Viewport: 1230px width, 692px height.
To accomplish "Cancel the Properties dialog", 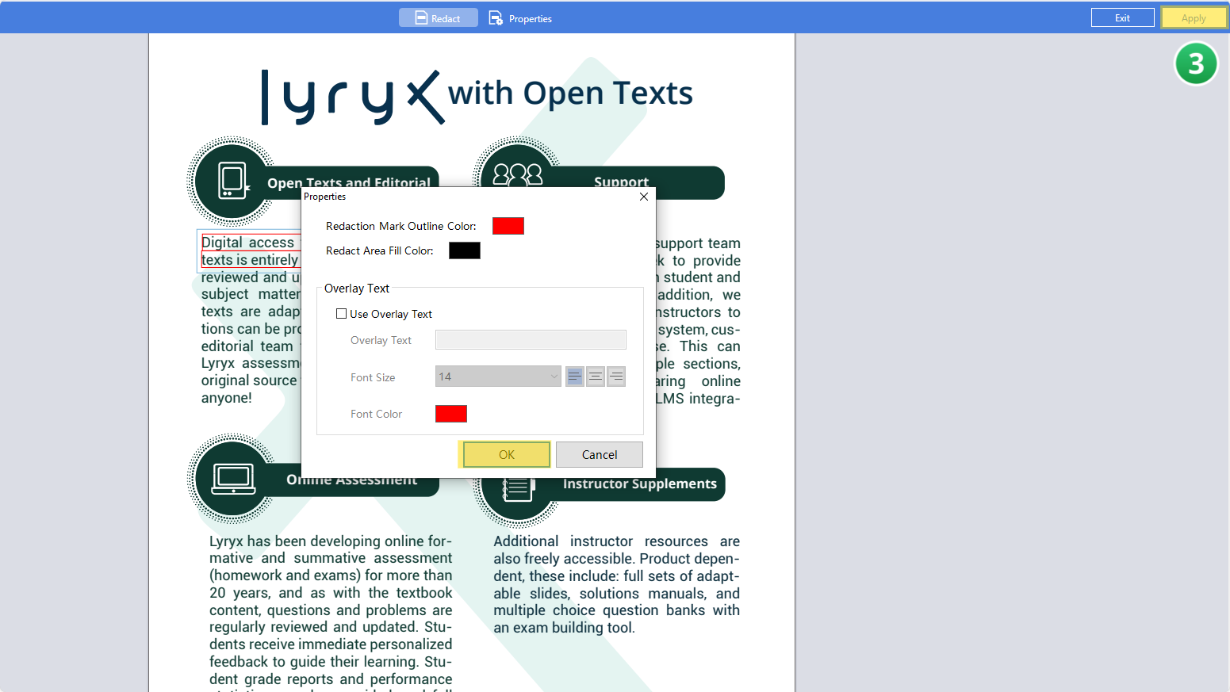I will (600, 454).
